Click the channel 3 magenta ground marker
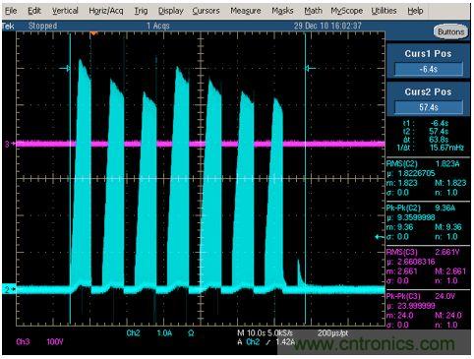 pyautogui.click(x=9, y=144)
